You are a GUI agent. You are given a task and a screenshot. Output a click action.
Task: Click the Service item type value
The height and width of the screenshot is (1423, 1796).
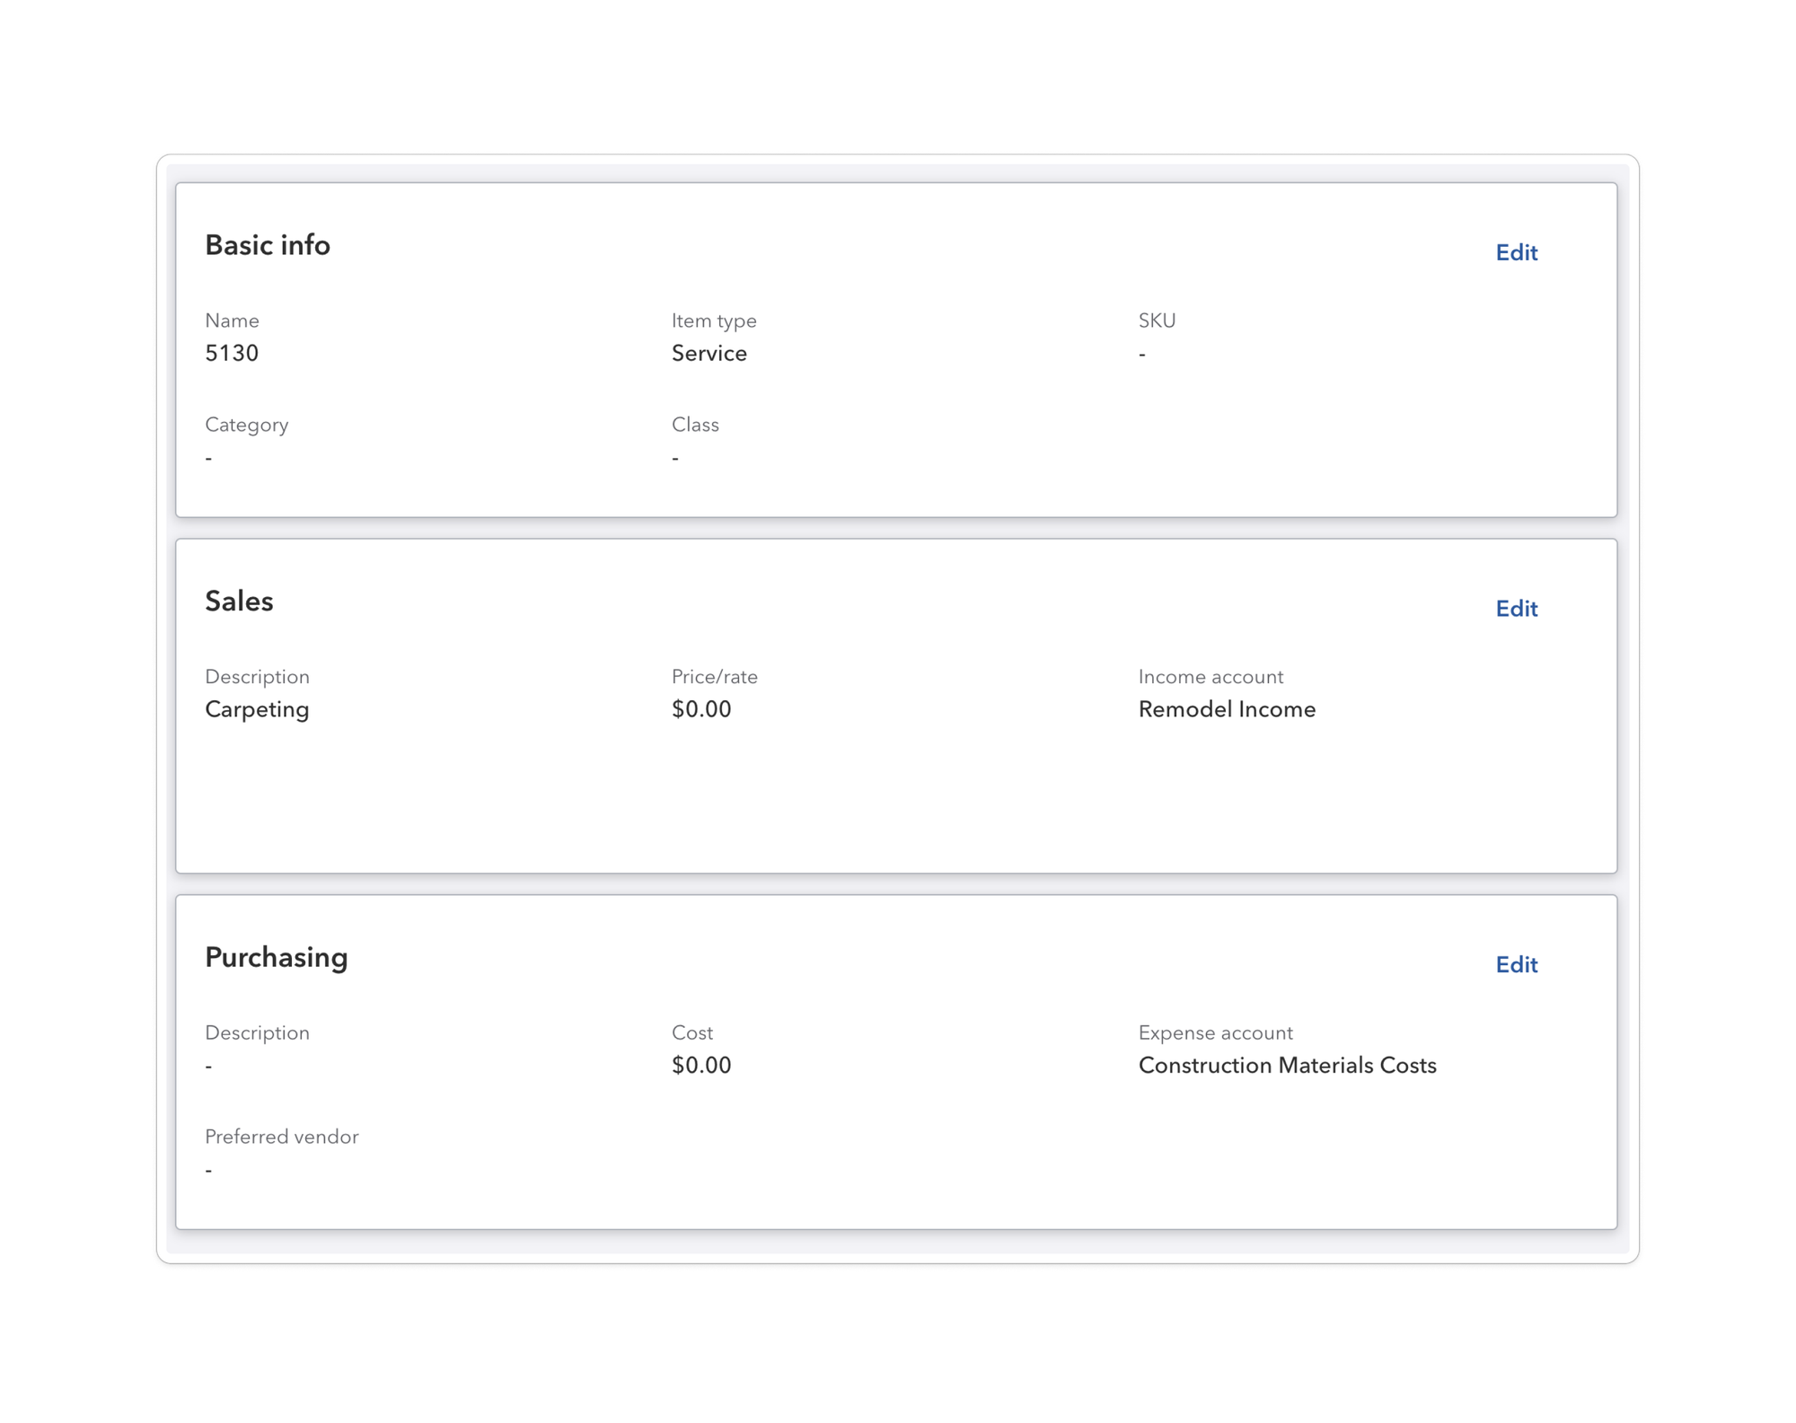coord(709,353)
